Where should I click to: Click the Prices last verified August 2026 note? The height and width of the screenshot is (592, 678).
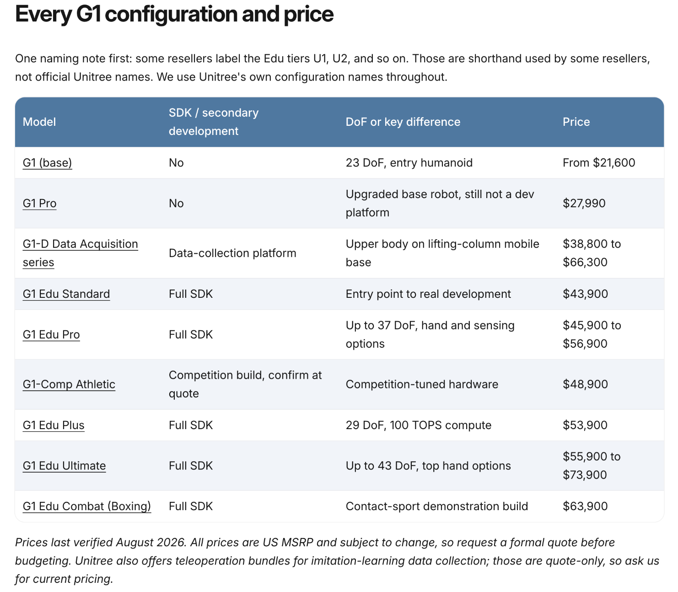click(337, 561)
